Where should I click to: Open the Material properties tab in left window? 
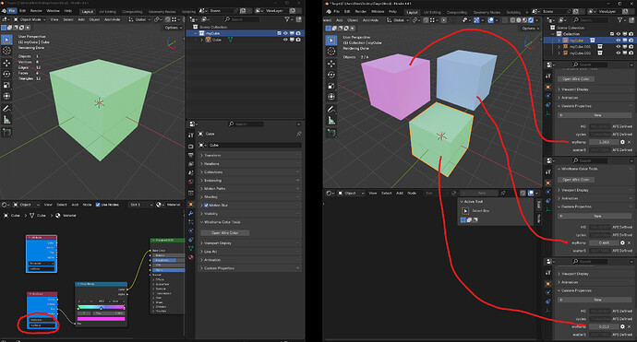coord(191,257)
